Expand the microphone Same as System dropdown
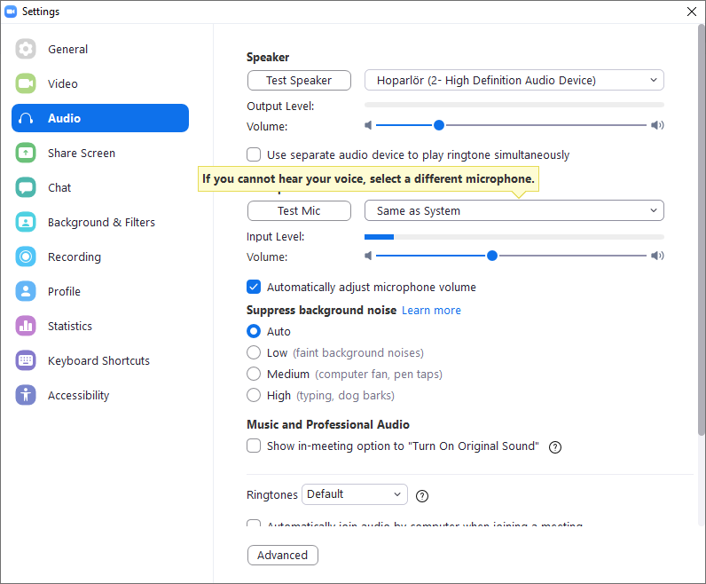This screenshot has width=706, height=584. click(x=514, y=211)
